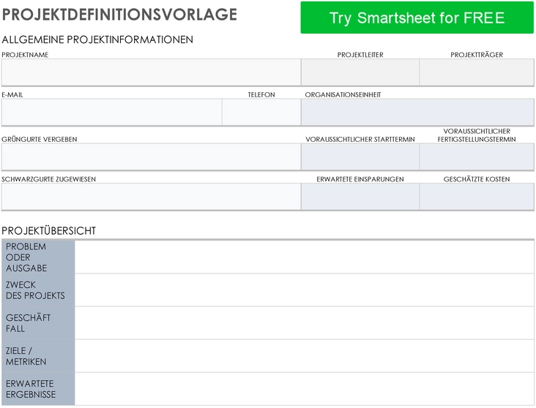The image size is (536, 408).
Task: Select the Schwarzgurte zugewiesen field
Action: pos(151,197)
